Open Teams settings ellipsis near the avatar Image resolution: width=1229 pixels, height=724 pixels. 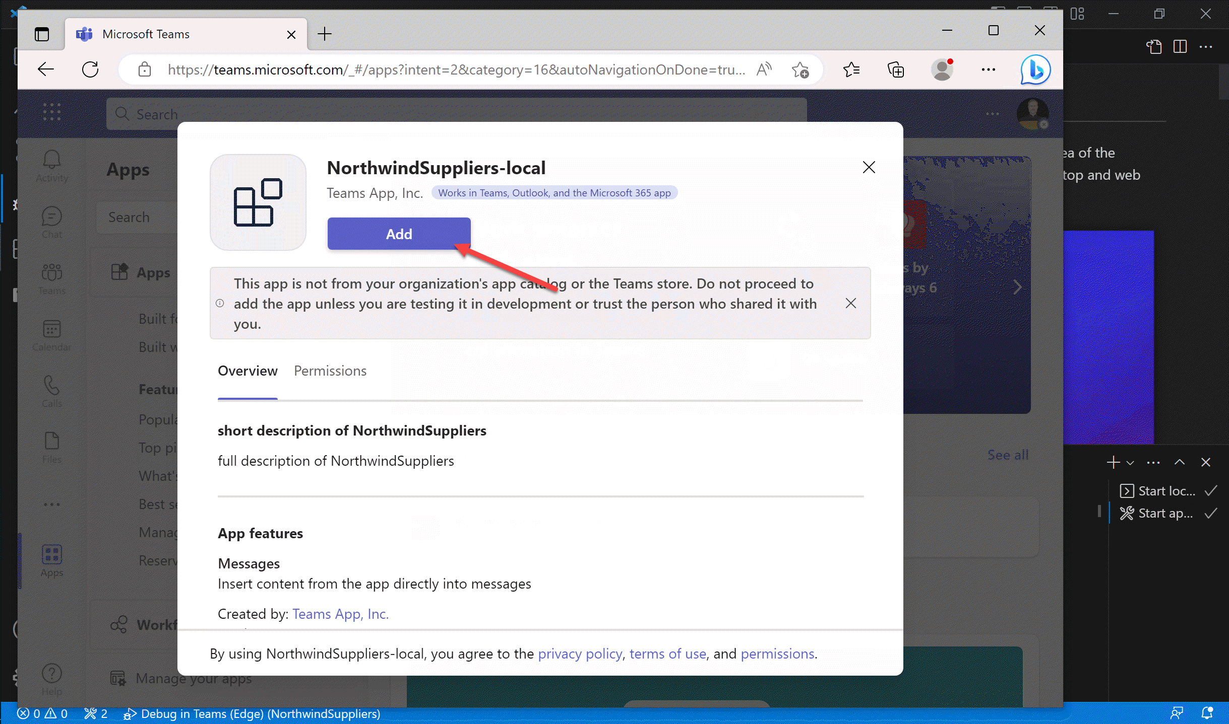(x=992, y=113)
